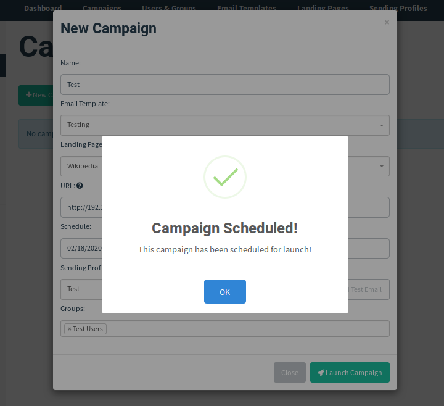444x406 pixels.
Task: Remove the Test Users group tag
Action: (x=70, y=329)
